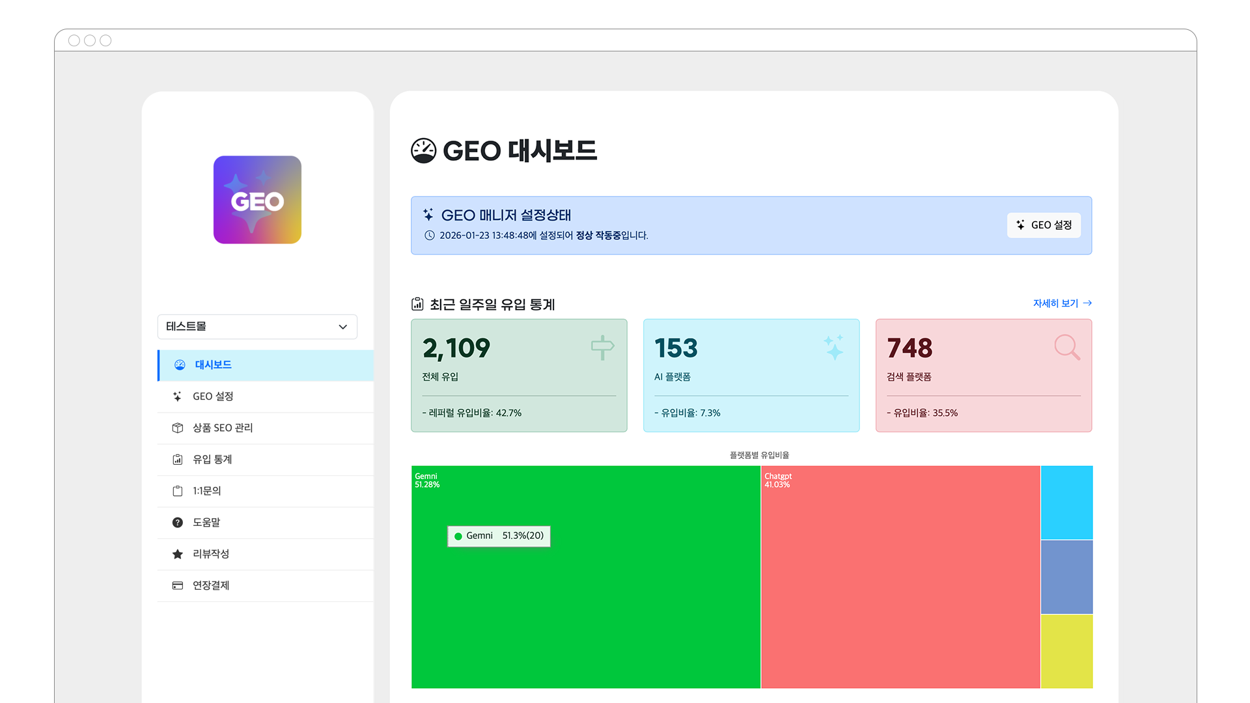
Task: Click the yellow treemap segment
Action: point(1066,651)
